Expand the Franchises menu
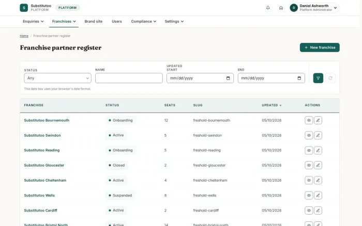The image size is (362, 226). (64, 22)
